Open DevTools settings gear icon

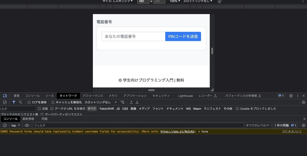291,96
